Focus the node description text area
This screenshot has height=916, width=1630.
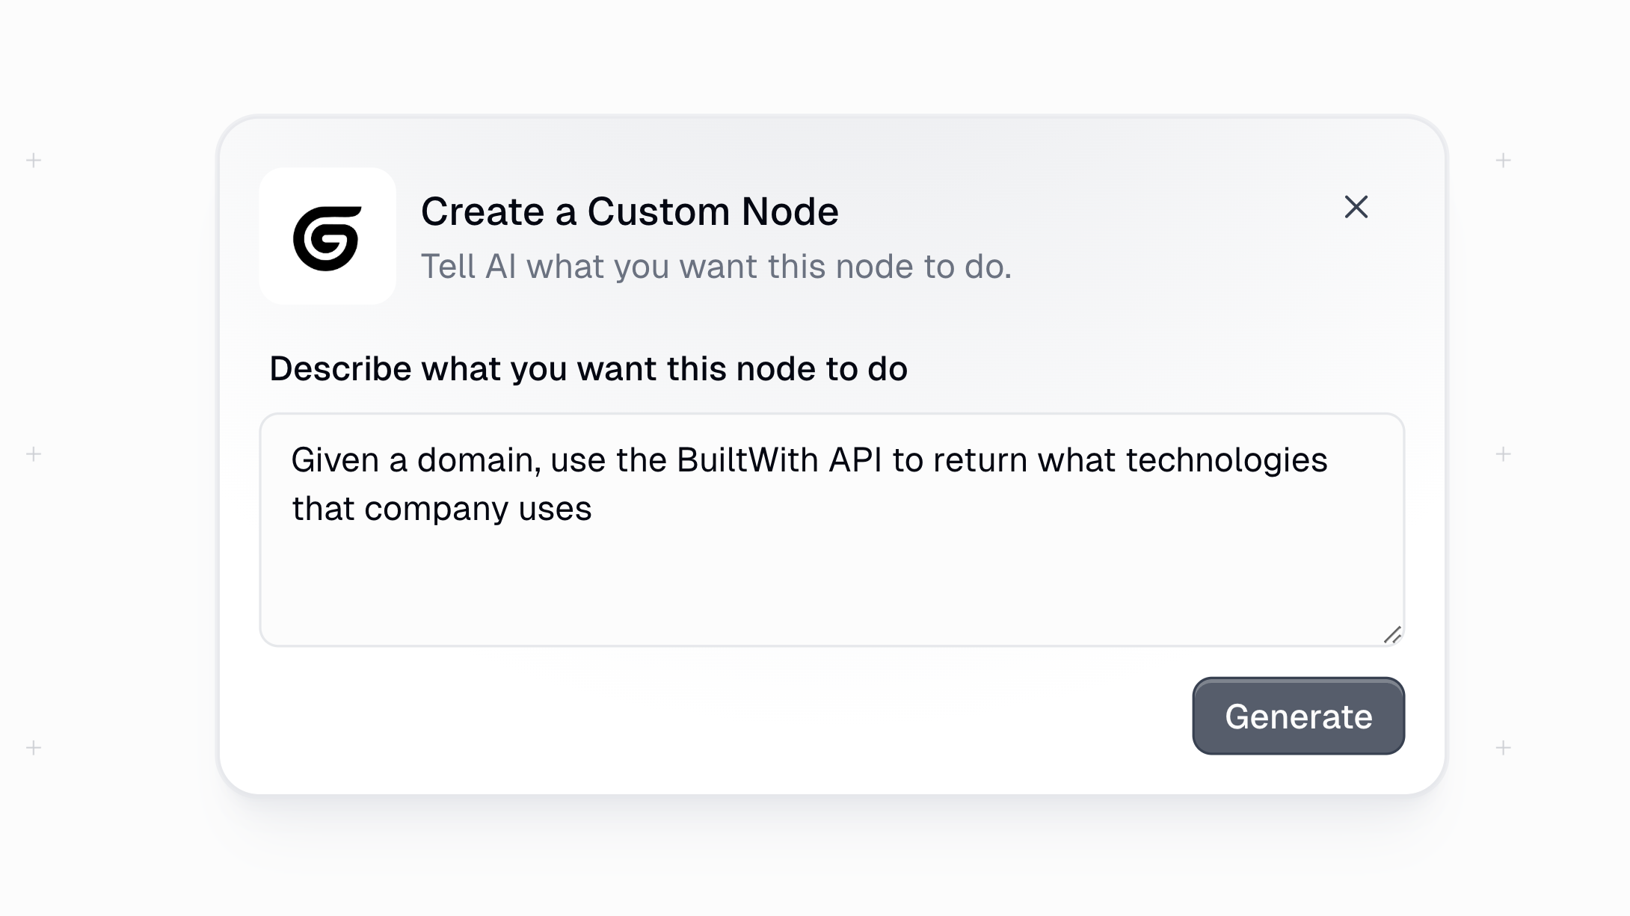click(x=831, y=530)
